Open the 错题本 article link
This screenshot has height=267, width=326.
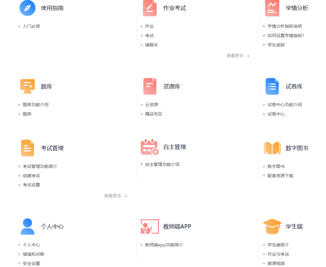pyautogui.click(x=152, y=45)
